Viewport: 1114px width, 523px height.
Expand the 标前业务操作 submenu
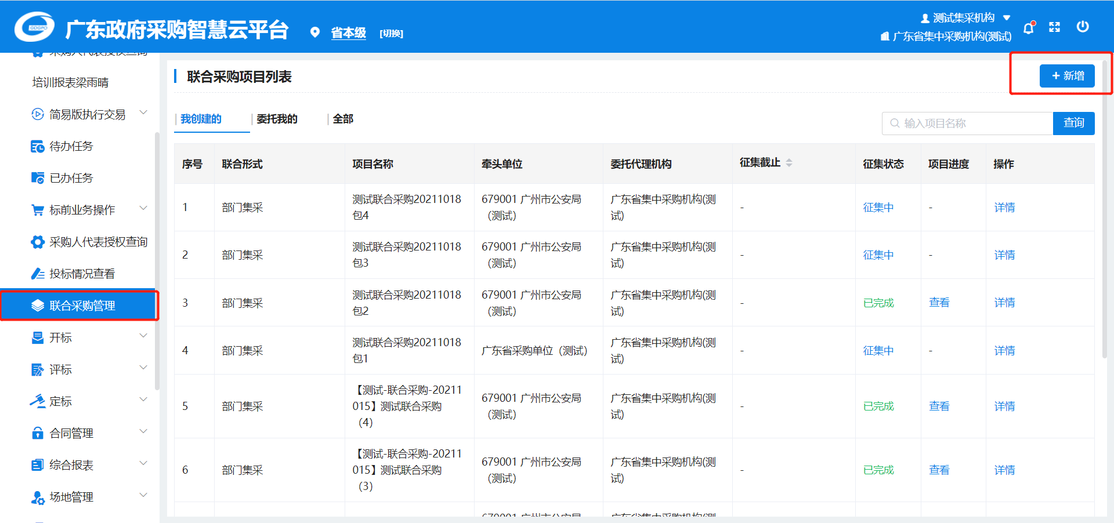click(x=143, y=209)
